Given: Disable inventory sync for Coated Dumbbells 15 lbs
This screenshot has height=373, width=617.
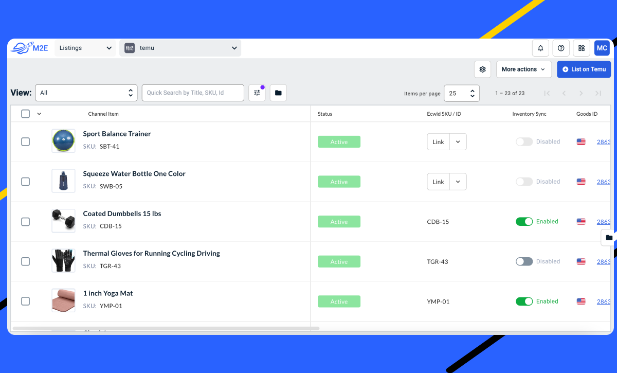Looking at the screenshot, I should point(524,222).
